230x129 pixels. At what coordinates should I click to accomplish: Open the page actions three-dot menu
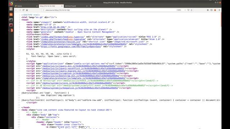(x=185, y=10)
